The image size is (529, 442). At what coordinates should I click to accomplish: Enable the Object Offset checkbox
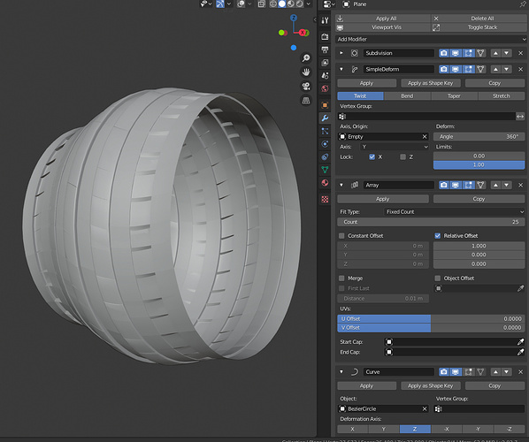[438, 278]
